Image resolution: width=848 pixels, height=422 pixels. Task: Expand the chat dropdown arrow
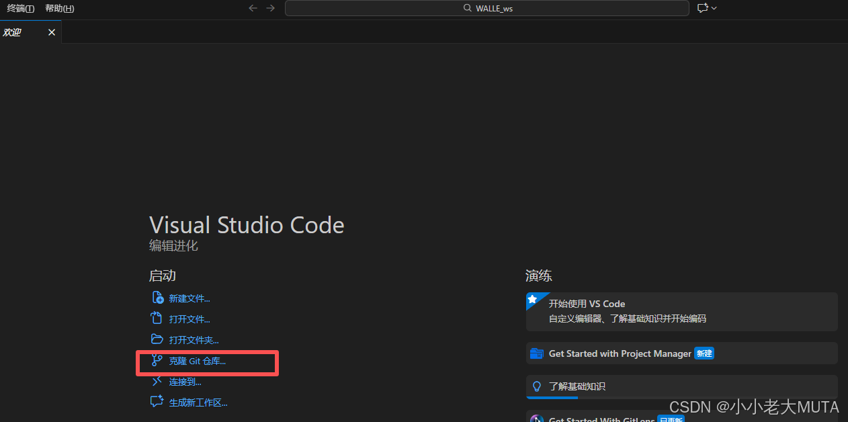714,8
